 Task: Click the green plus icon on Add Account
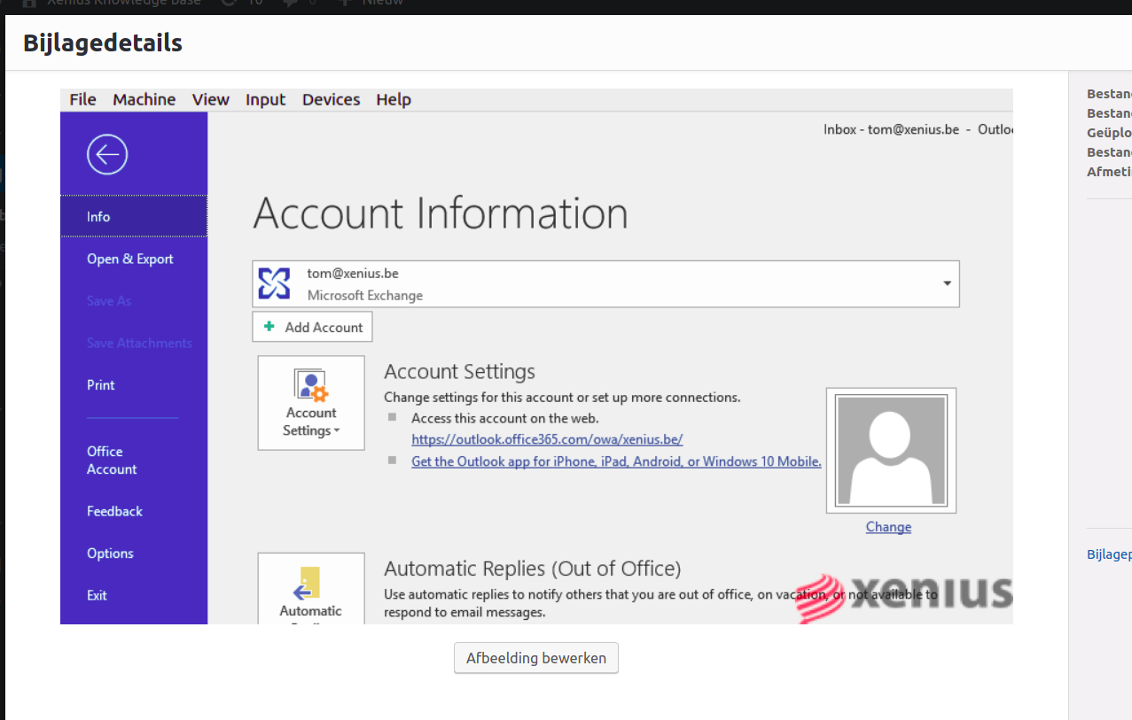pyautogui.click(x=269, y=326)
